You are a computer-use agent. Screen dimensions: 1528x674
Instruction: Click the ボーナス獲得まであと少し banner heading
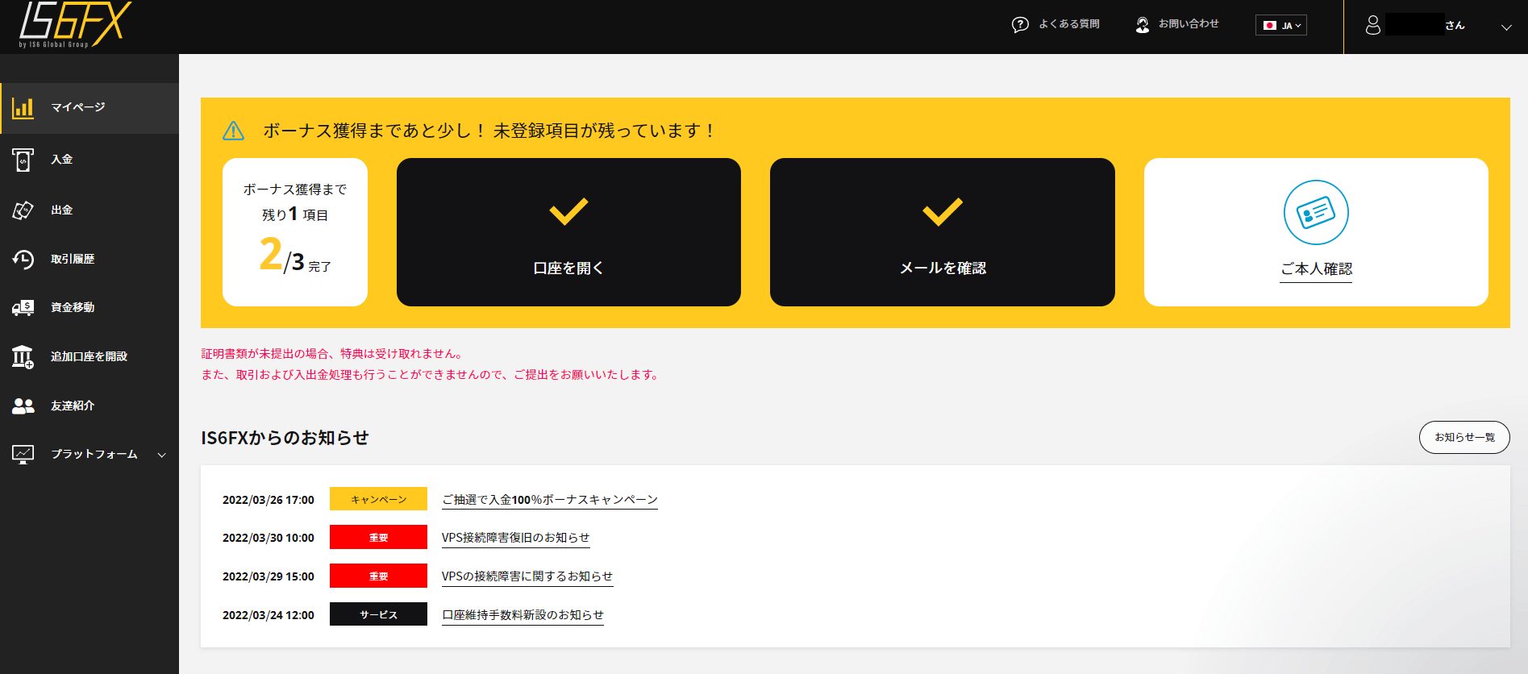[x=489, y=131]
